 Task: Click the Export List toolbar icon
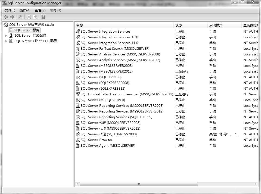tap(35, 17)
